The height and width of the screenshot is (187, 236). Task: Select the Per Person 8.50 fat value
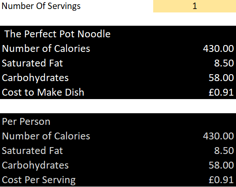click(x=224, y=151)
